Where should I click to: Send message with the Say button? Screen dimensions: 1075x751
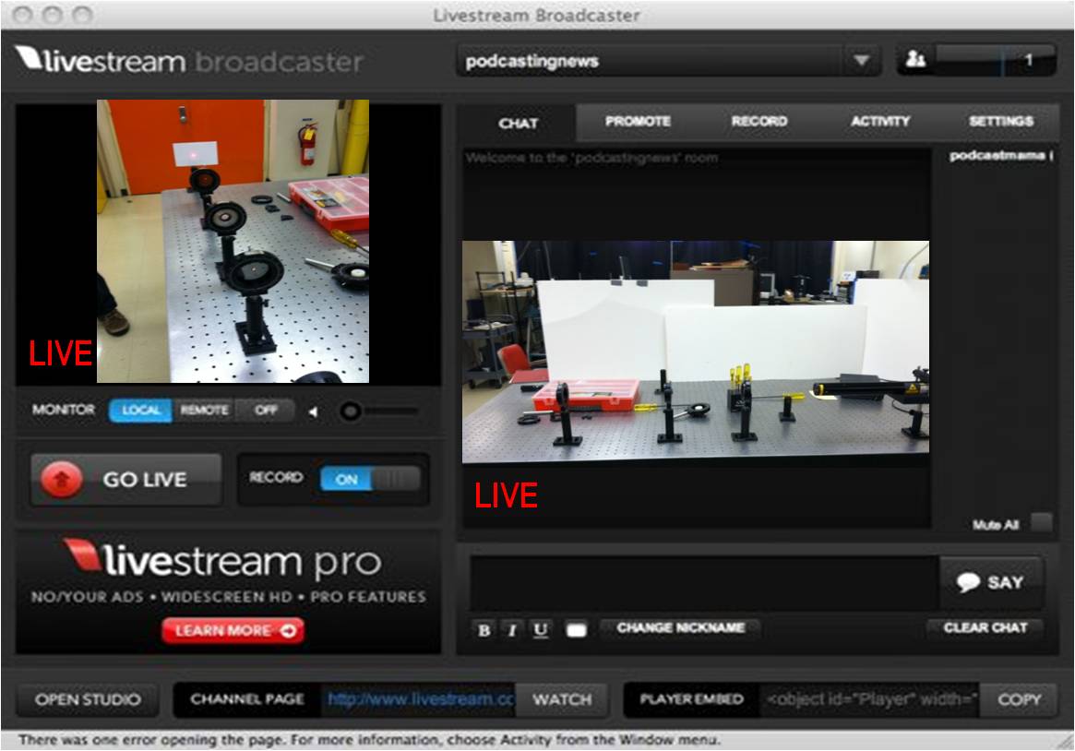[x=992, y=582]
